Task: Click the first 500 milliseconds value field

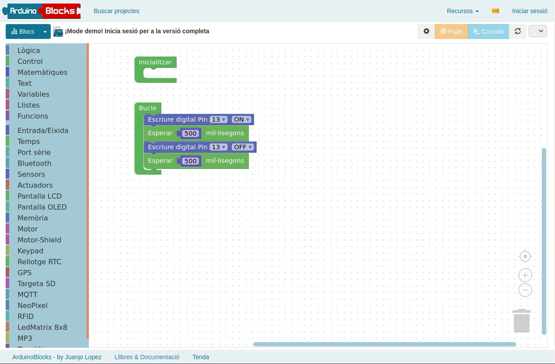Action: click(x=191, y=133)
